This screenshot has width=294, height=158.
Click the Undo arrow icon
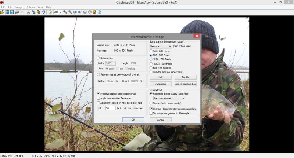pos(43,12)
